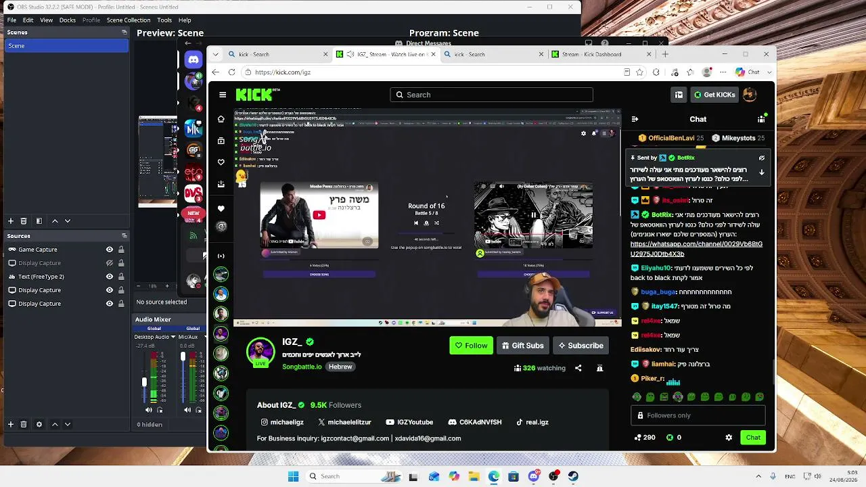866x487 pixels.
Task: Open Kick sidebar home icon
Action: [221, 119]
